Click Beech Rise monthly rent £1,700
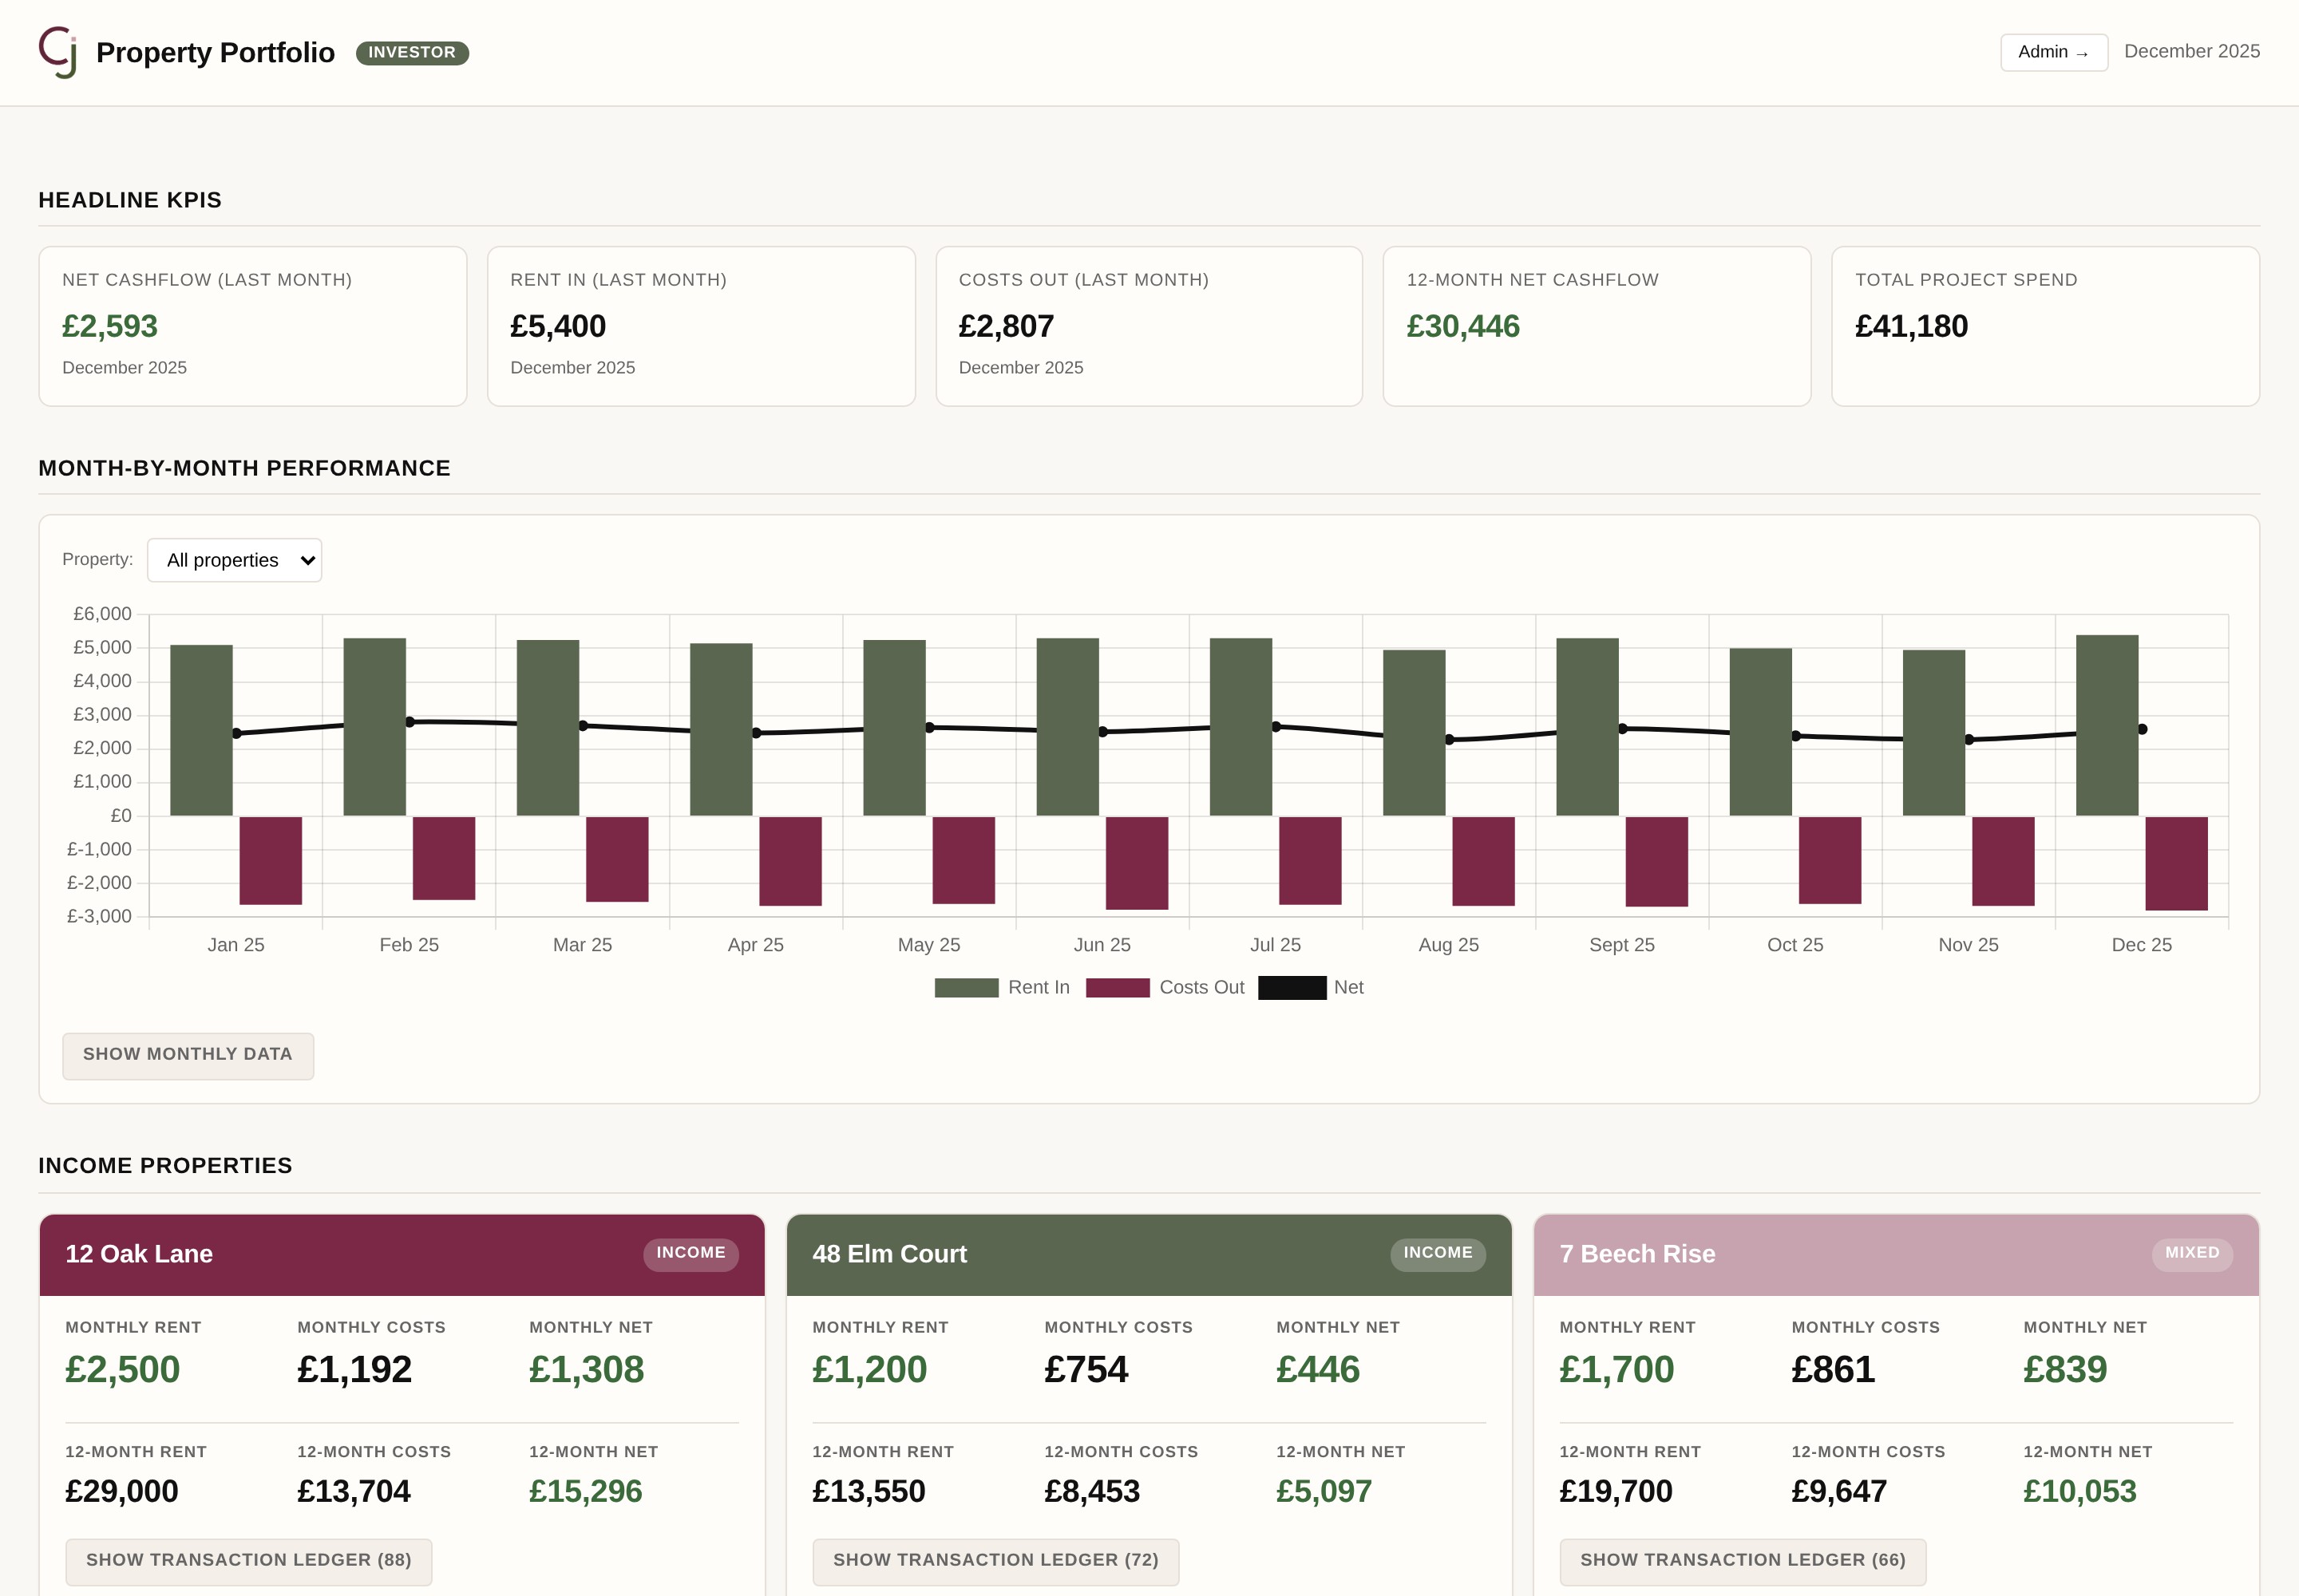 pyautogui.click(x=1616, y=1370)
